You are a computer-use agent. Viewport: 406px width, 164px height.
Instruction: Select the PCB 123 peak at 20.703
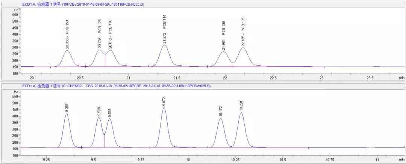(100, 50)
